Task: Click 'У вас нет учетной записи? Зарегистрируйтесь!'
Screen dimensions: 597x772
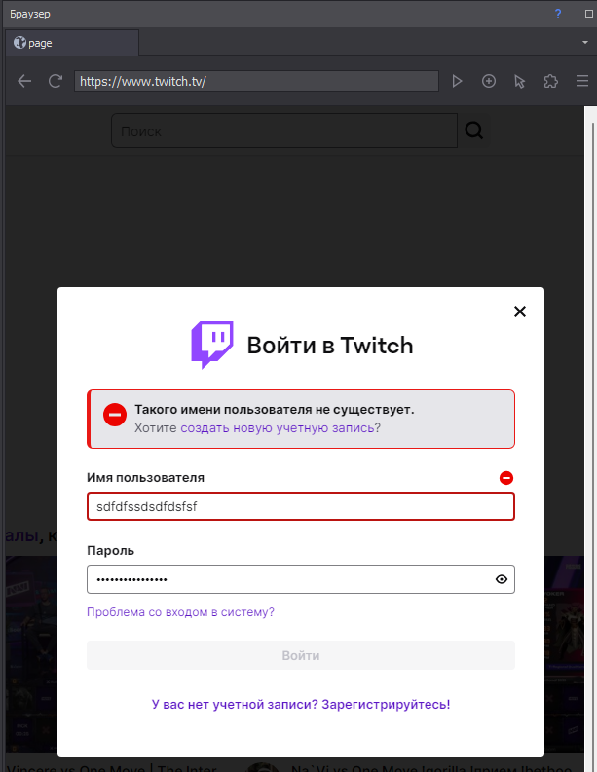Action: [x=301, y=704]
